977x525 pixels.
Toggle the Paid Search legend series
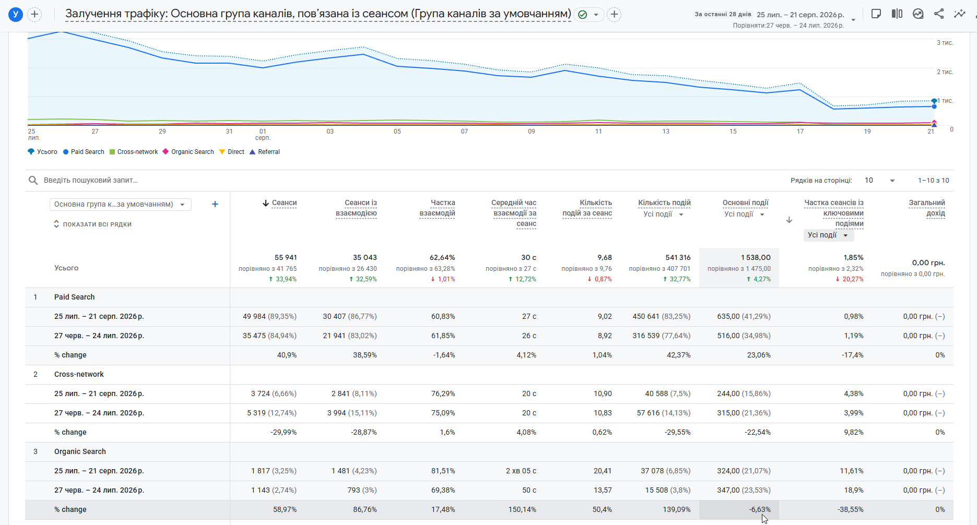(84, 152)
